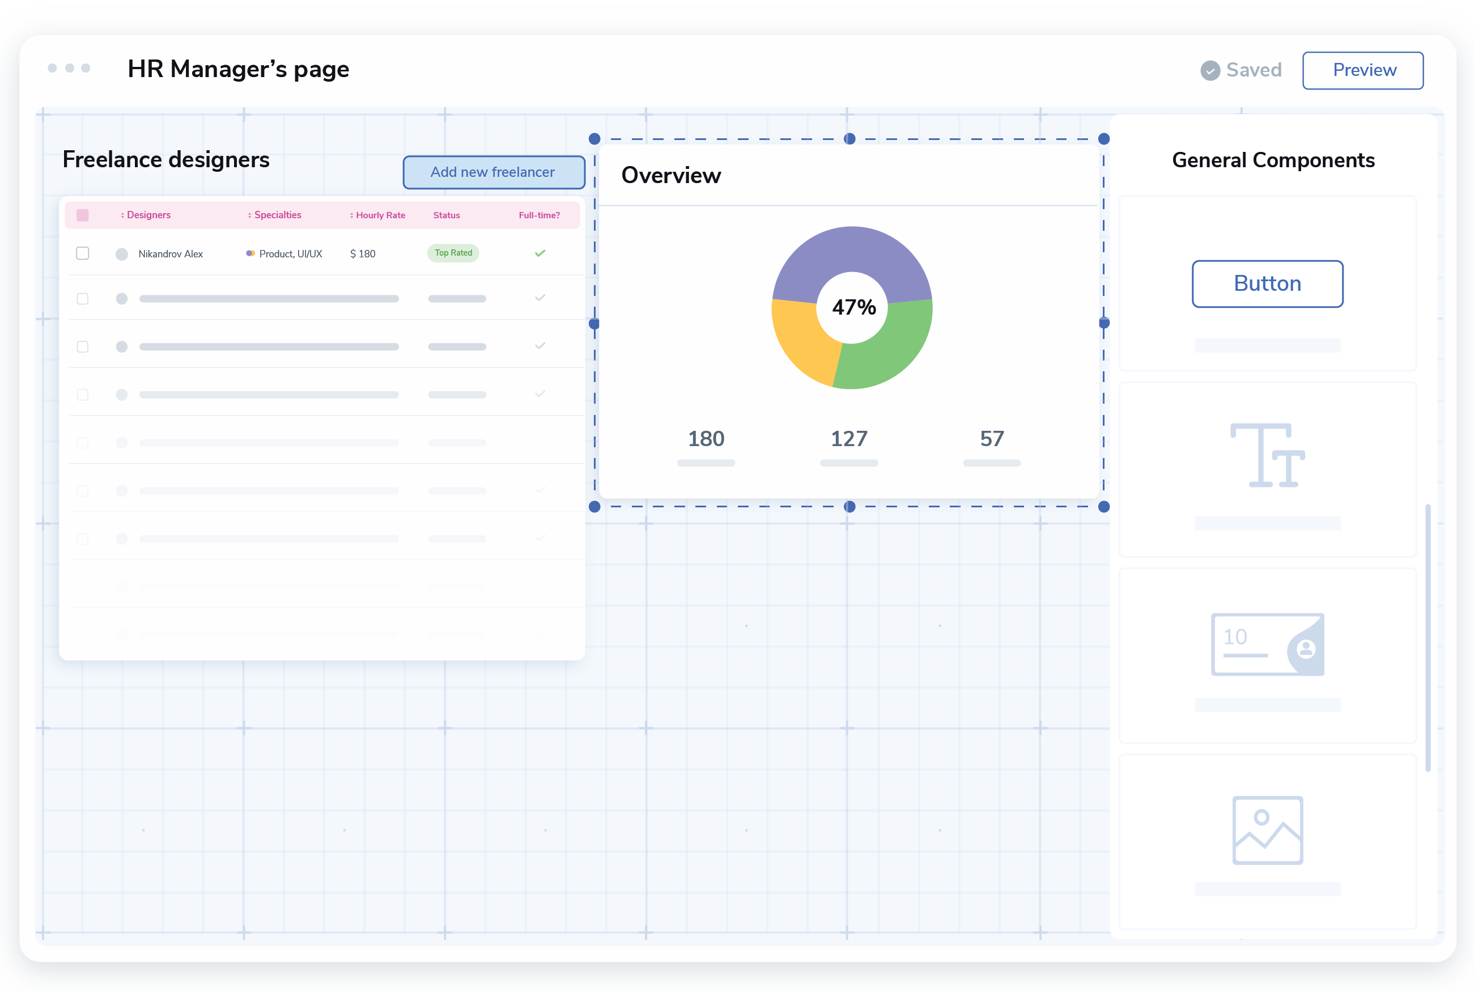The width and height of the screenshot is (1474, 992).
Task: Click Nikandrov Alex's avatar circle
Action: coord(121,254)
